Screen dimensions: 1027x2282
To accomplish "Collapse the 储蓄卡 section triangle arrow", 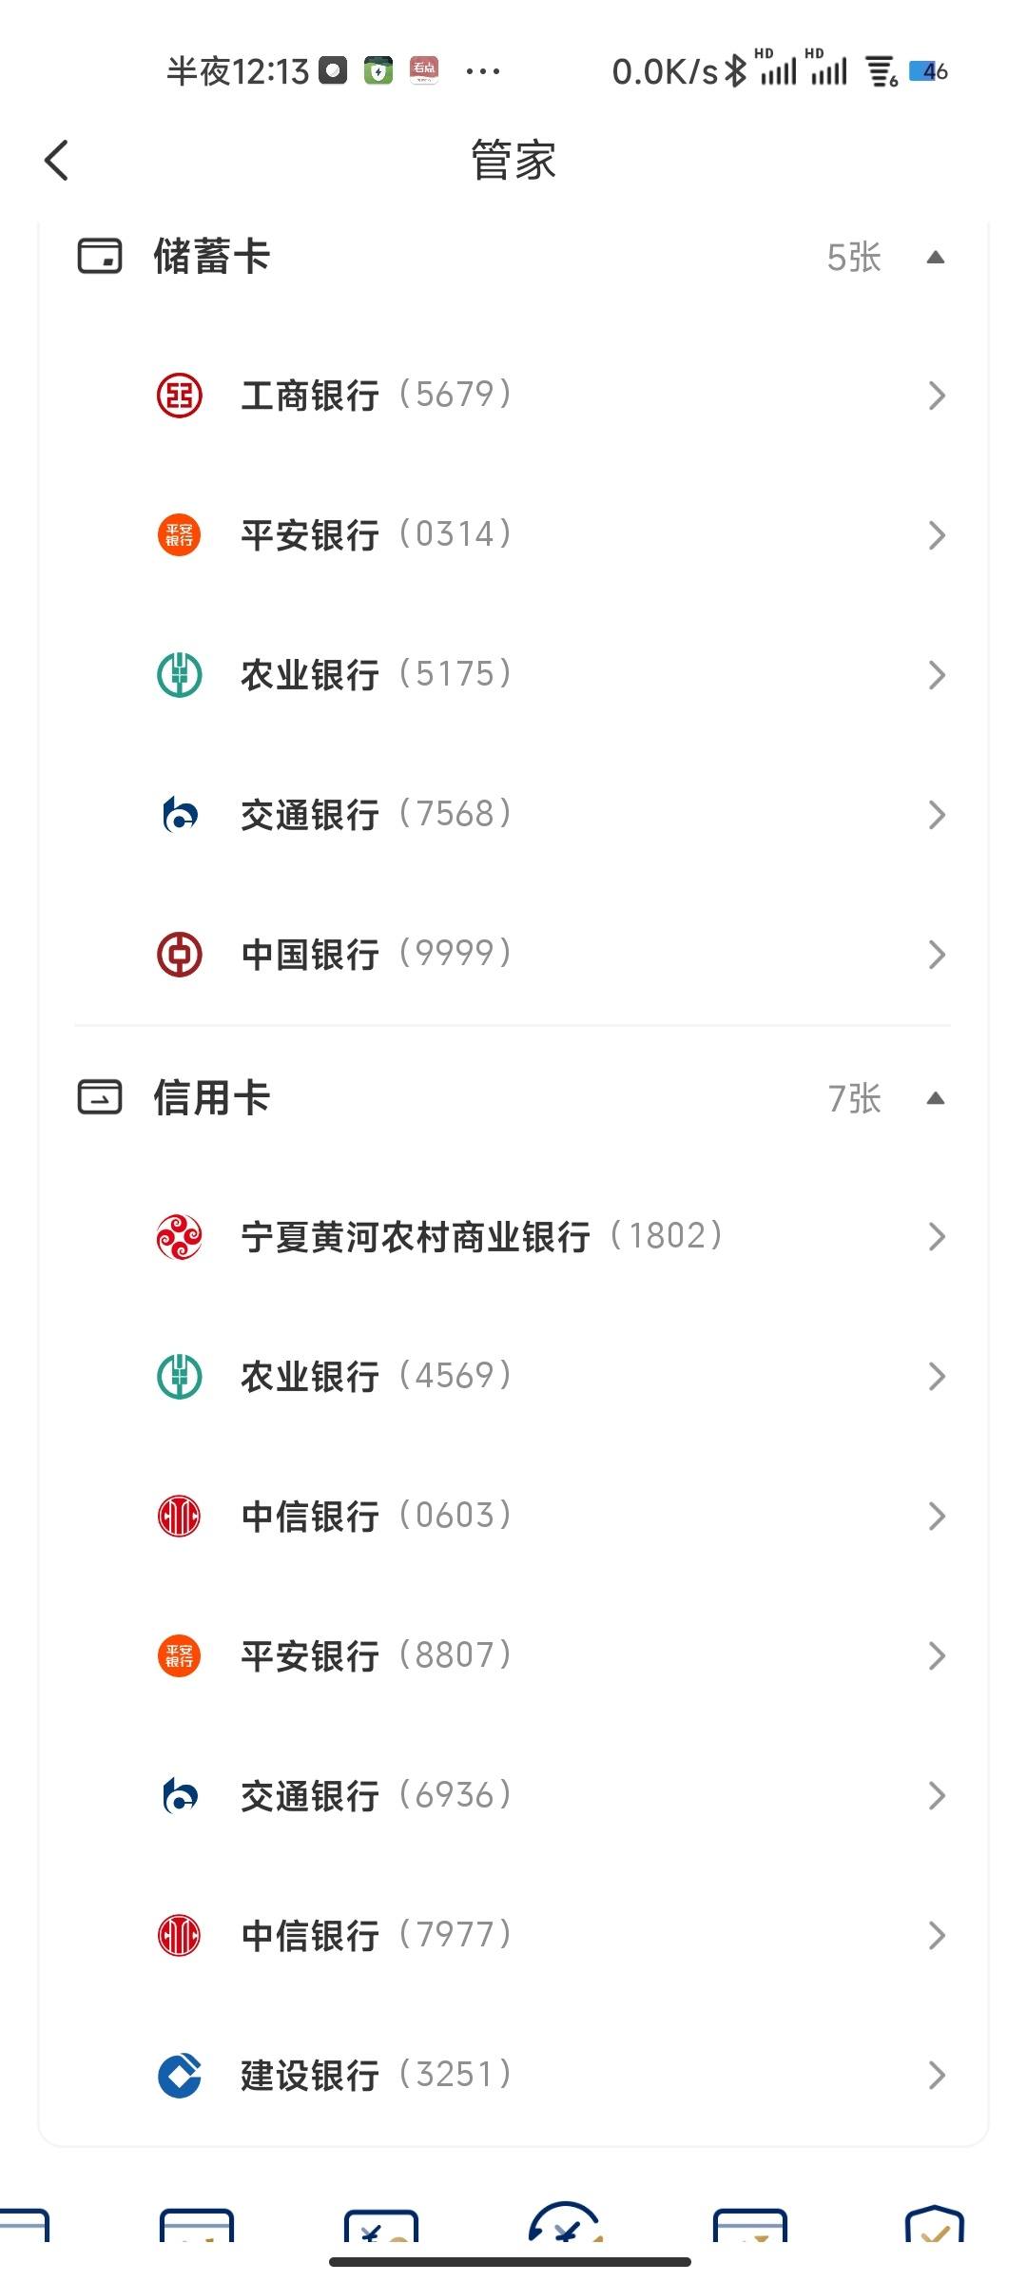I will coord(936,257).
